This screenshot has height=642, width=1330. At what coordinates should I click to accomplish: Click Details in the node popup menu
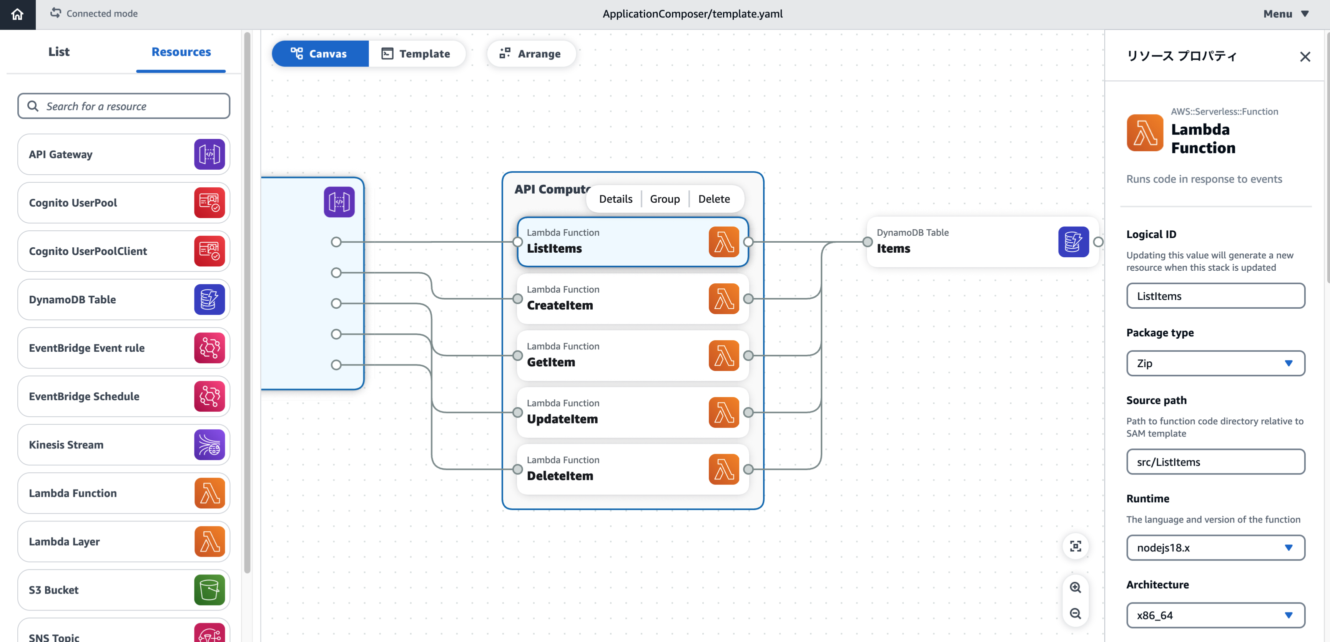pyautogui.click(x=615, y=199)
